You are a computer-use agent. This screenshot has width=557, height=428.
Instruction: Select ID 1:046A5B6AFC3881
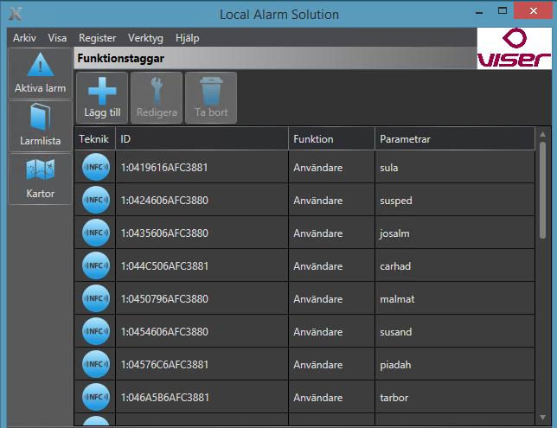[x=164, y=398]
